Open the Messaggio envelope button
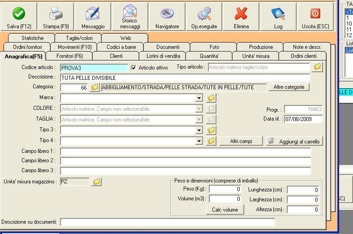Screen dimensions: 353x234 pyautogui.click(x=93, y=17)
